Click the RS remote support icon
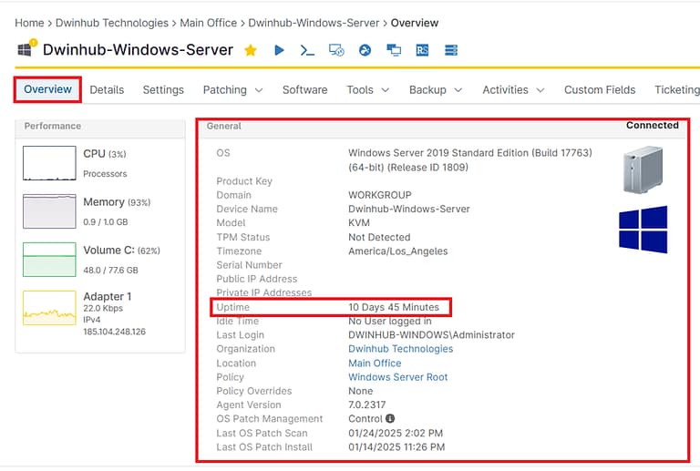This screenshot has height=471, width=700. coord(422,50)
